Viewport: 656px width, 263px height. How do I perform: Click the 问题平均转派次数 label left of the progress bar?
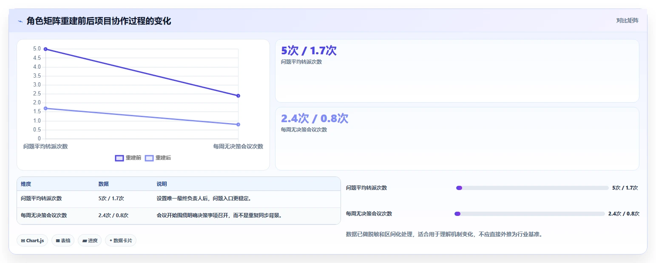(x=366, y=188)
